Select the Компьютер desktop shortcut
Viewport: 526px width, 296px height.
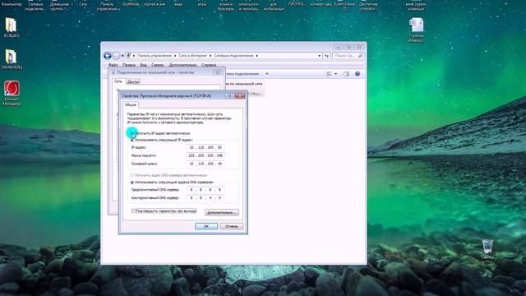[12, 4]
